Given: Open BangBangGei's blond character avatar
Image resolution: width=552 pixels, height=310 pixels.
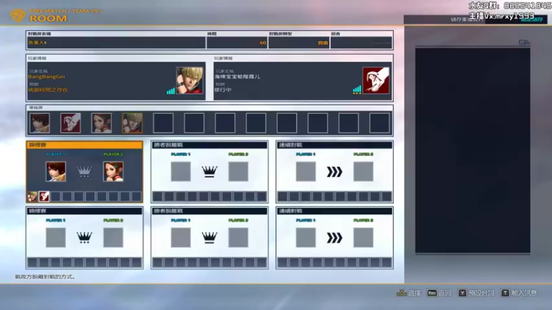Looking at the screenshot, I should coord(190,81).
